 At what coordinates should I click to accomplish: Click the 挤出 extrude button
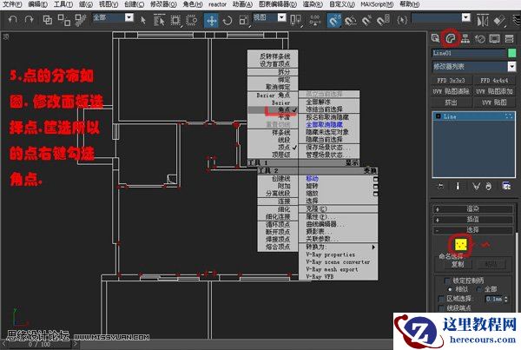click(x=451, y=102)
